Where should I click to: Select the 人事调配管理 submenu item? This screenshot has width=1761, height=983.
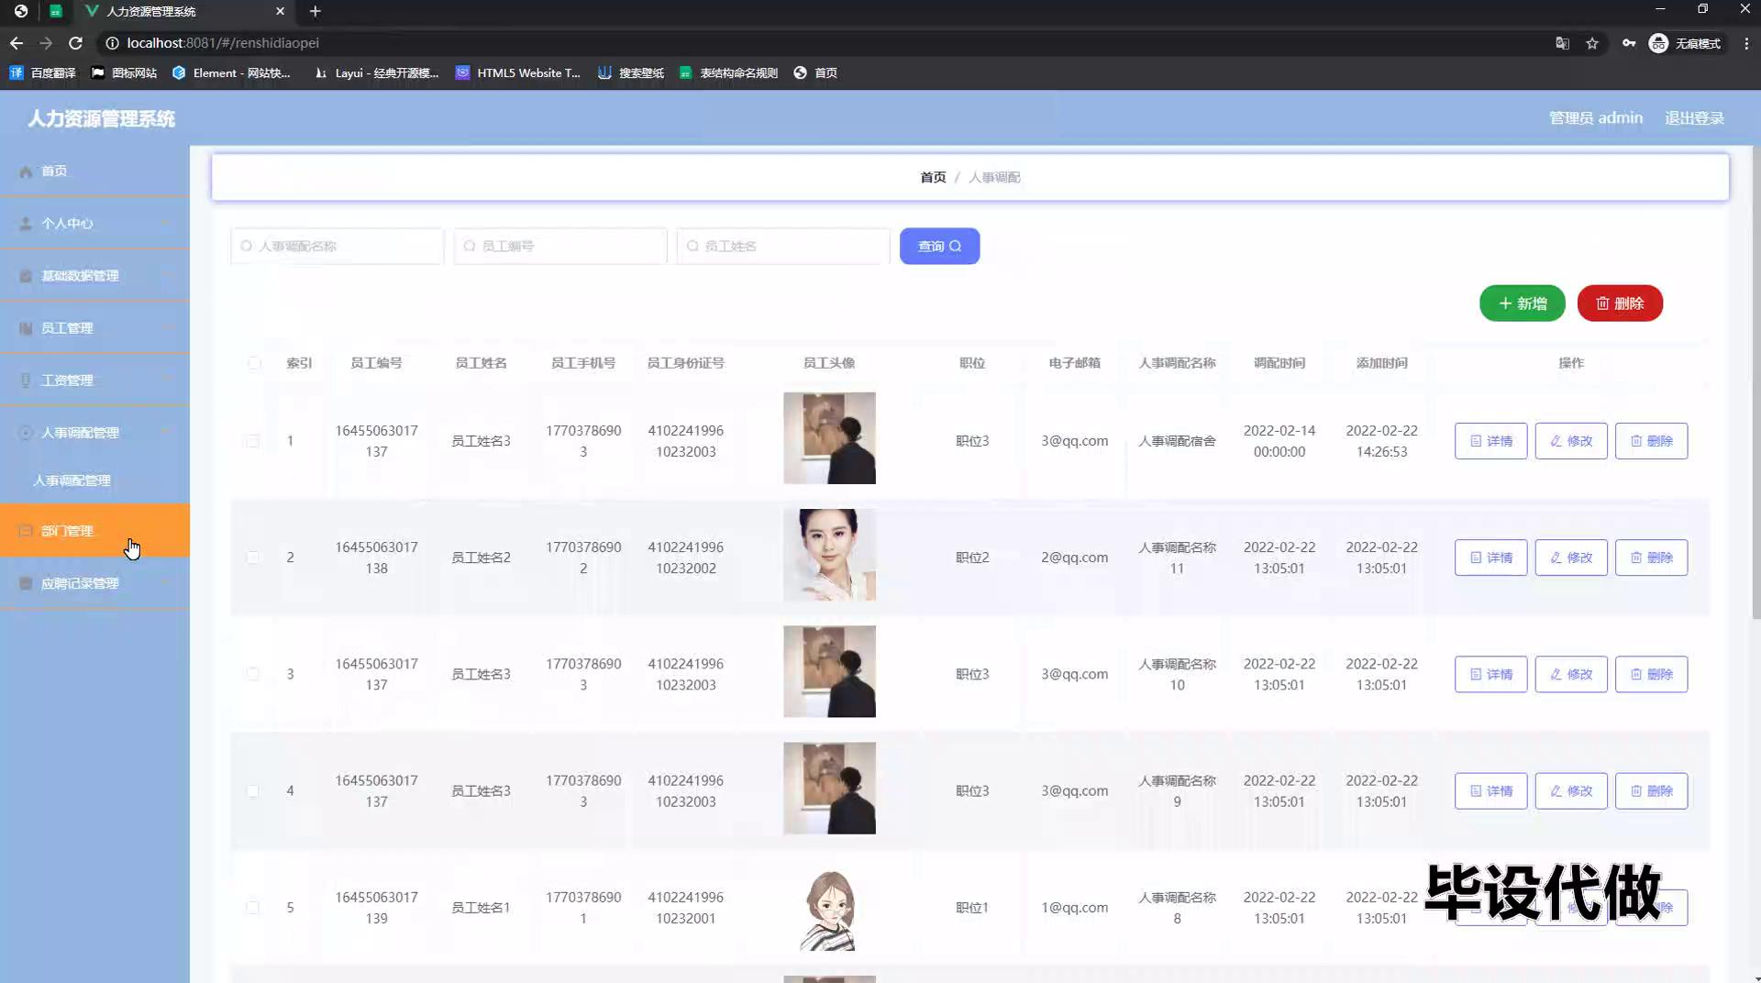tap(72, 480)
